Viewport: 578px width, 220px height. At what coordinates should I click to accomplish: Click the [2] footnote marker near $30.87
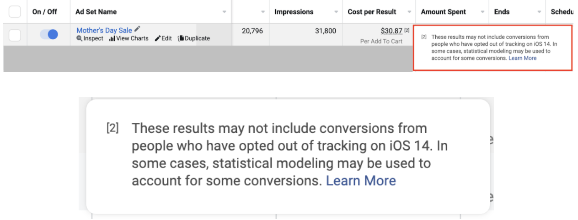pos(407,30)
